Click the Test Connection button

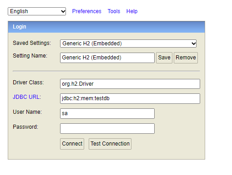(110, 144)
